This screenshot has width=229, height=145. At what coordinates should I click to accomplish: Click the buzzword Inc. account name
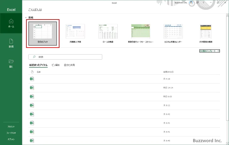[x=181, y=3]
